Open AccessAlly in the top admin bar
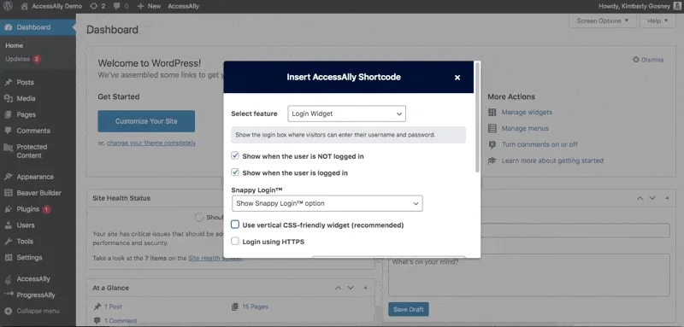Screen dimensions: 684x327 183,6
